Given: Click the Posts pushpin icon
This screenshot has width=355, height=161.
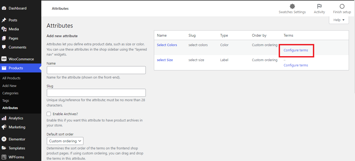Looking at the screenshot, I should [x=4, y=20].
